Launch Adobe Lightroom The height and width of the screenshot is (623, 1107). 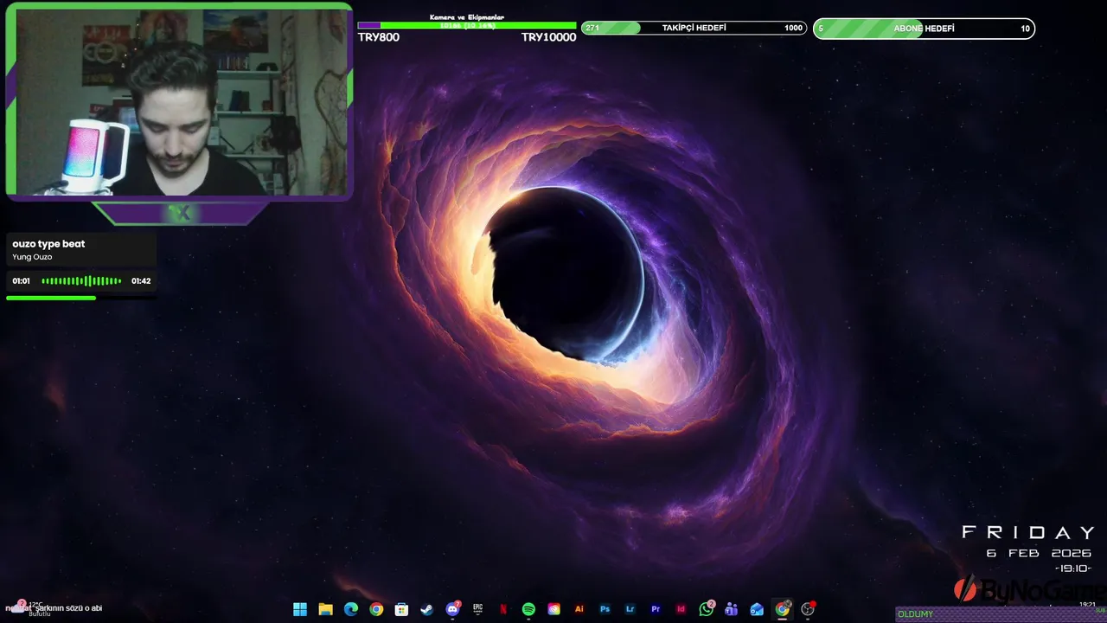630,609
